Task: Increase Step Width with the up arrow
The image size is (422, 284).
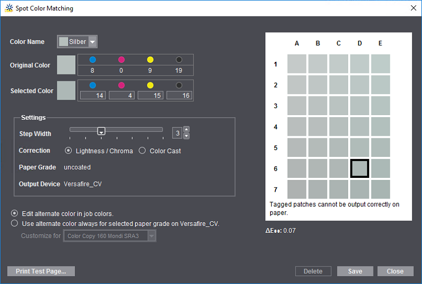Action: click(x=186, y=130)
